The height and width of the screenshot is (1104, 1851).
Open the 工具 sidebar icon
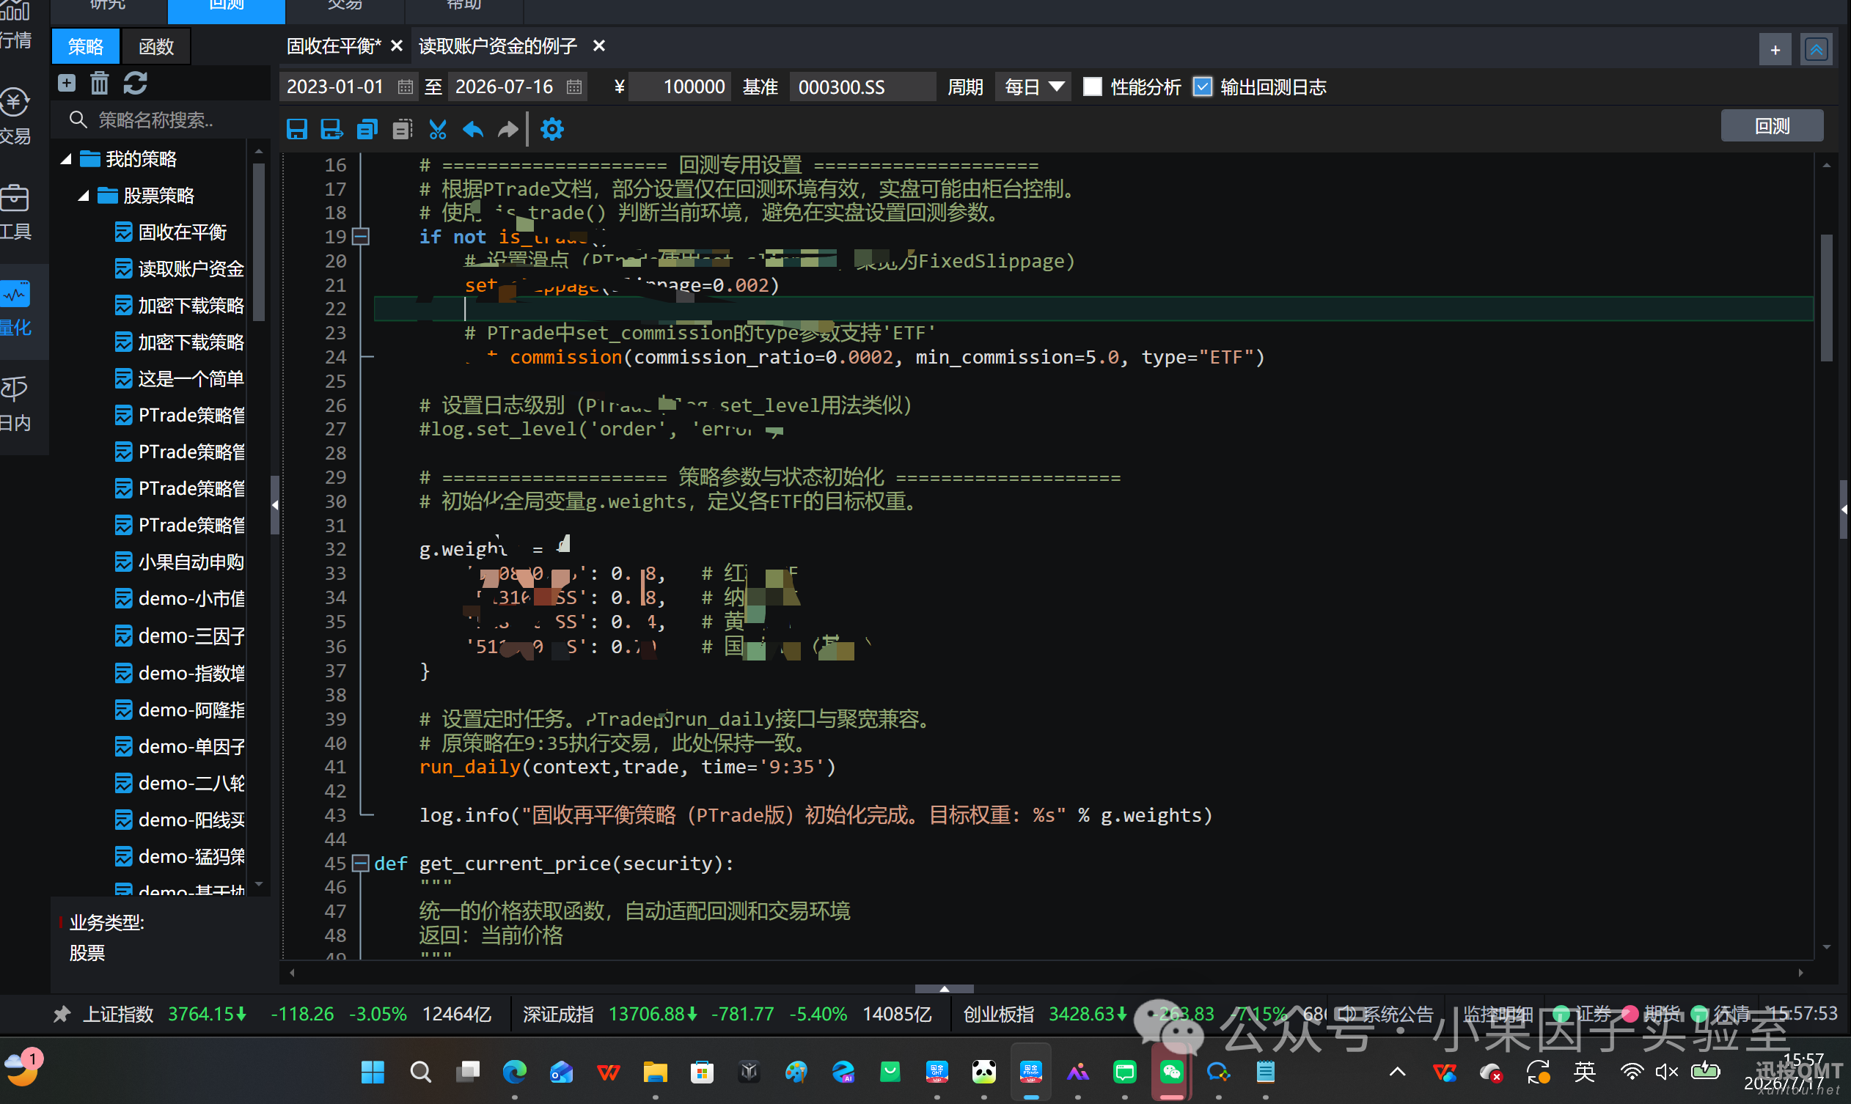[x=16, y=213]
